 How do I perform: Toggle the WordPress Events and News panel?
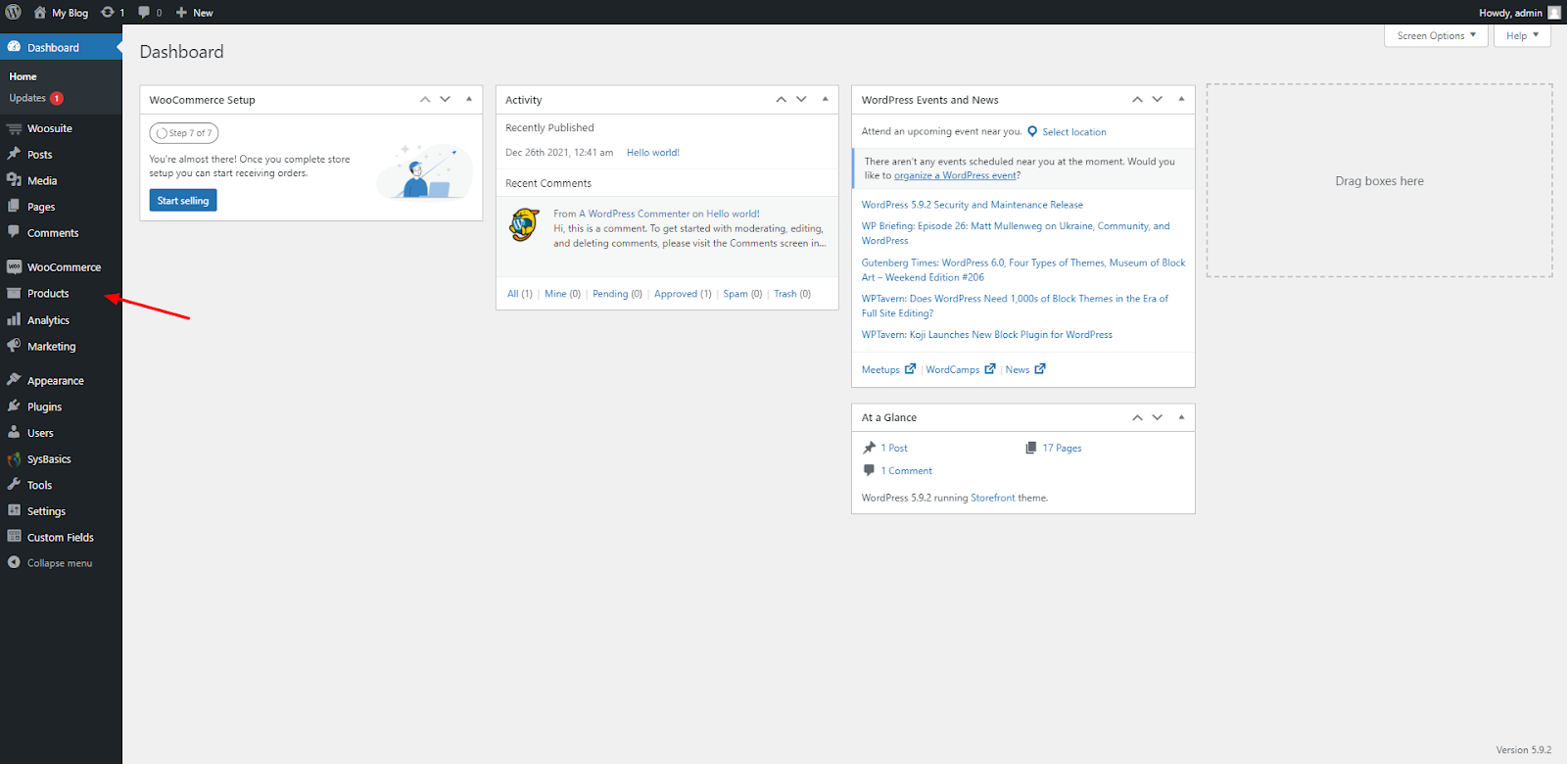pyautogui.click(x=1181, y=99)
